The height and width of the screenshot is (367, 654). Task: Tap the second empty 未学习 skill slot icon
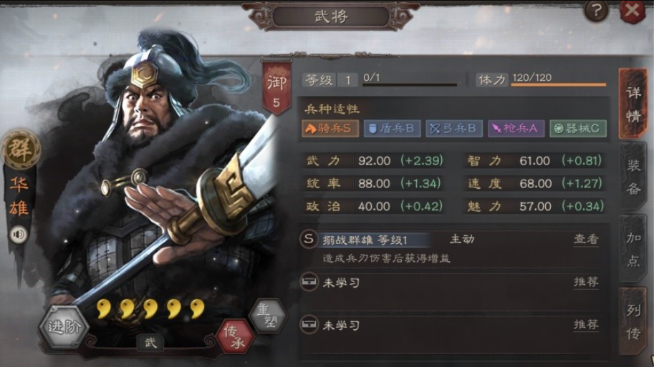(x=309, y=325)
